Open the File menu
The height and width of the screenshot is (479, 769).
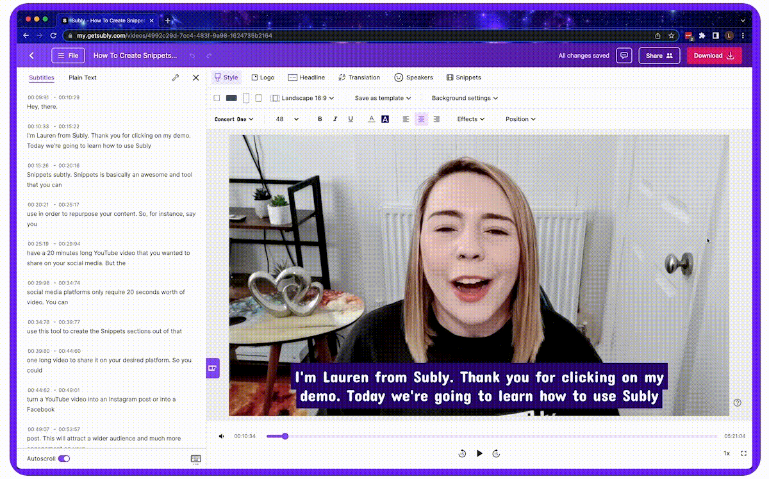tap(68, 56)
